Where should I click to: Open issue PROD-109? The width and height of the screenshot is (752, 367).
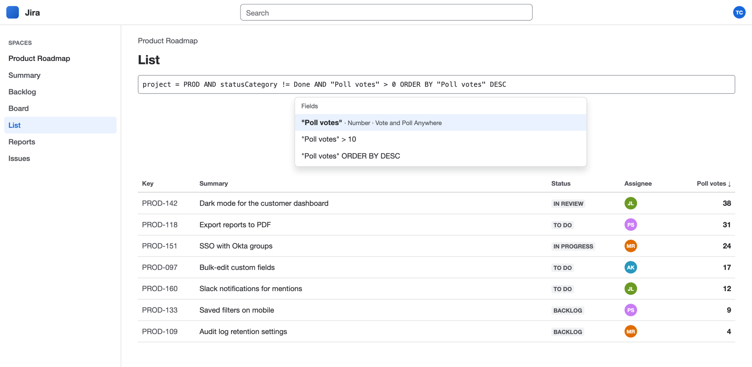[160, 332]
